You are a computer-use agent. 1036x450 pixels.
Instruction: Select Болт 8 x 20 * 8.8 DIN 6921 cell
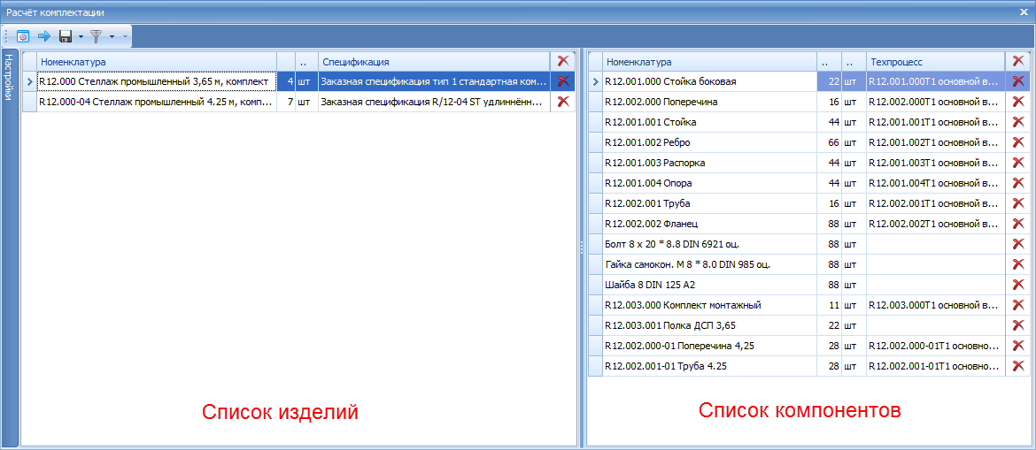click(709, 244)
